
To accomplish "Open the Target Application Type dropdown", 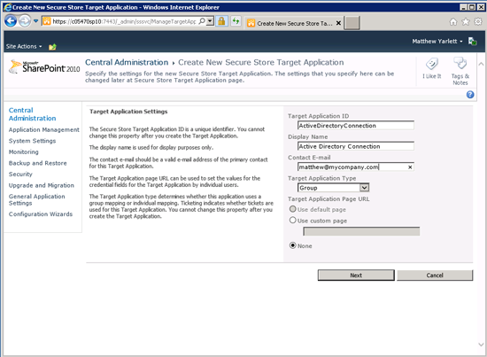I will point(333,188).
